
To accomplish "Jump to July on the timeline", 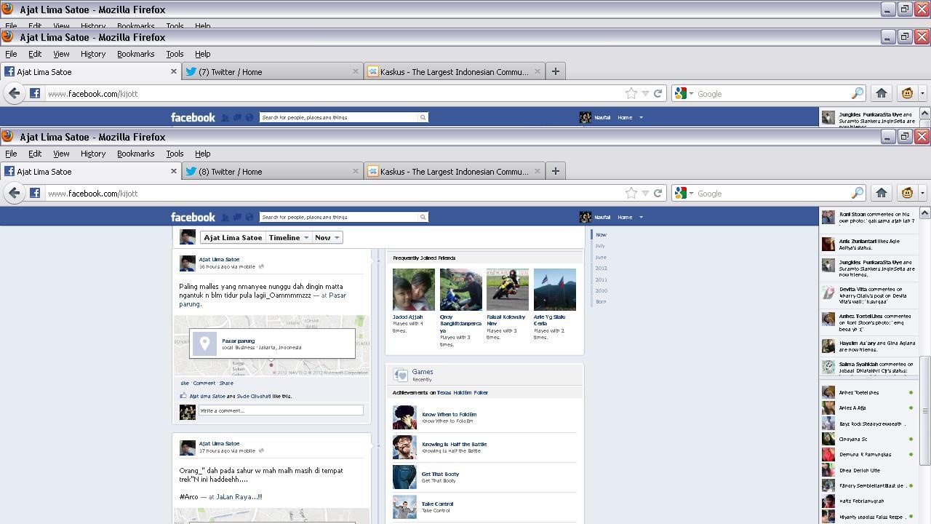I will pos(600,246).
